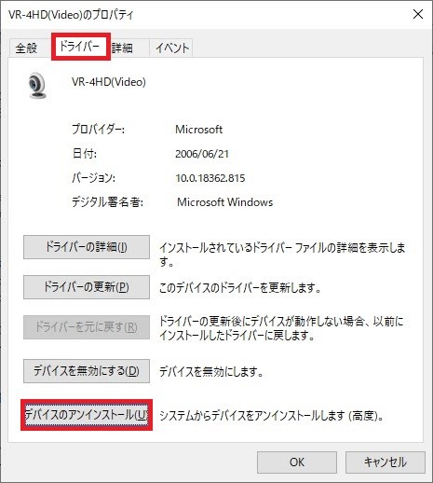Screen dimensions: 433x483
Task: Click the dialog title bar text
Action: tap(71, 15)
